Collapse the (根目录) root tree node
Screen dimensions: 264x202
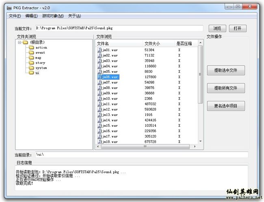click(x=19, y=42)
